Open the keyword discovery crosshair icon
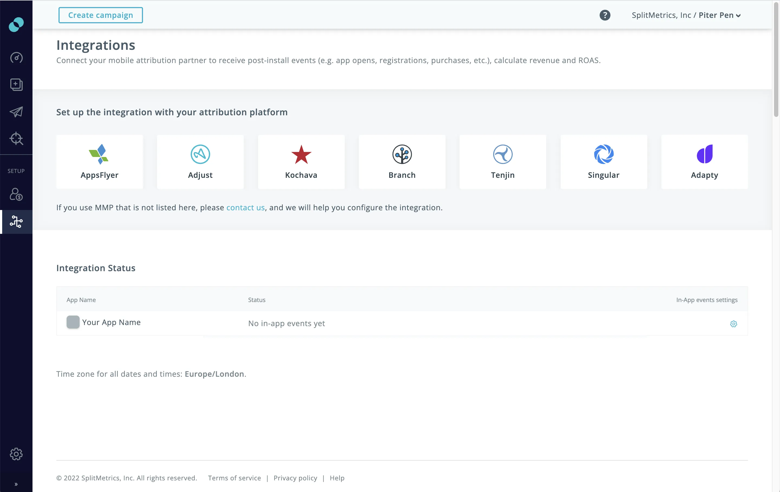 click(x=16, y=139)
